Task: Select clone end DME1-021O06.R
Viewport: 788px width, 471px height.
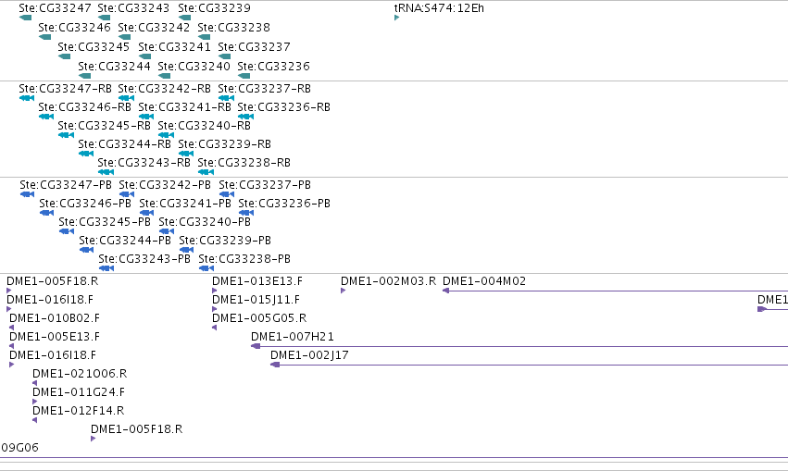Action: point(80,374)
